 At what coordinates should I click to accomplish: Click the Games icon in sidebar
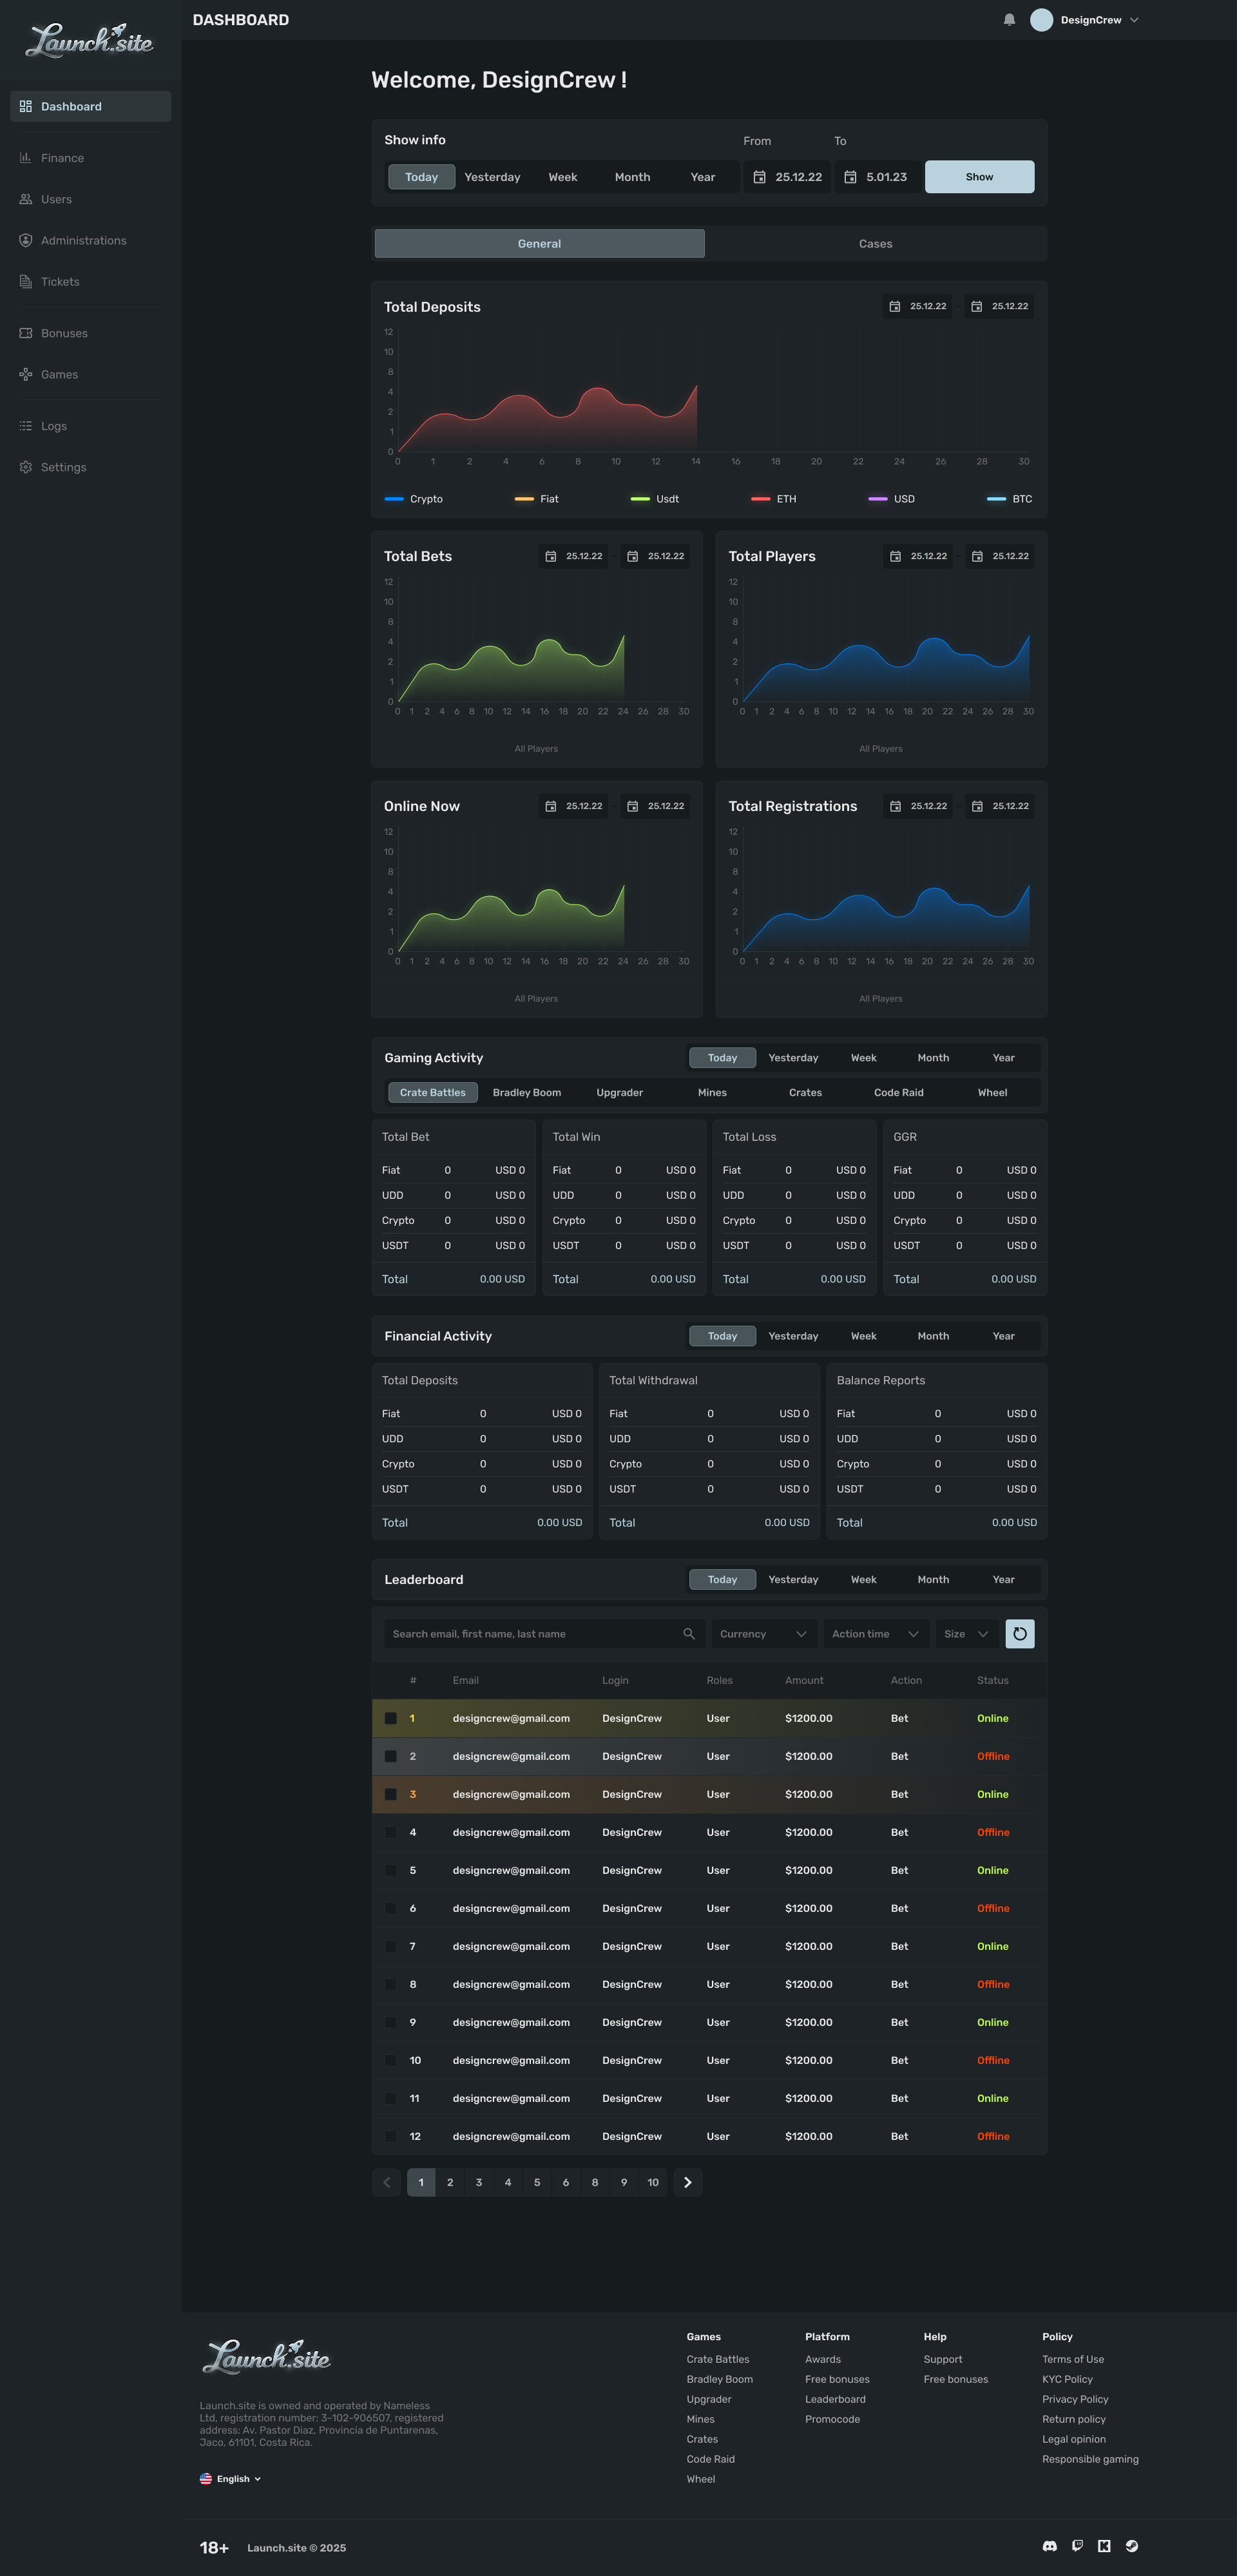[x=26, y=374]
